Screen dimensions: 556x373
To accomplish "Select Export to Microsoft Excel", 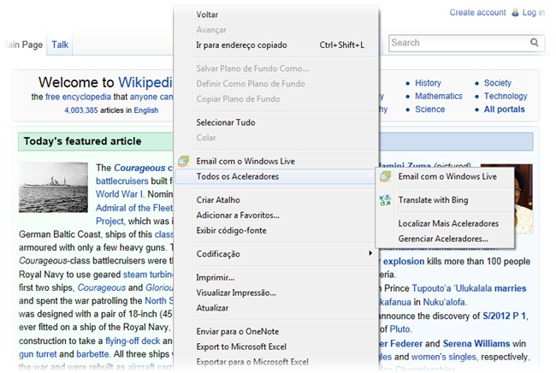I will pyautogui.click(x=241, y=346).
